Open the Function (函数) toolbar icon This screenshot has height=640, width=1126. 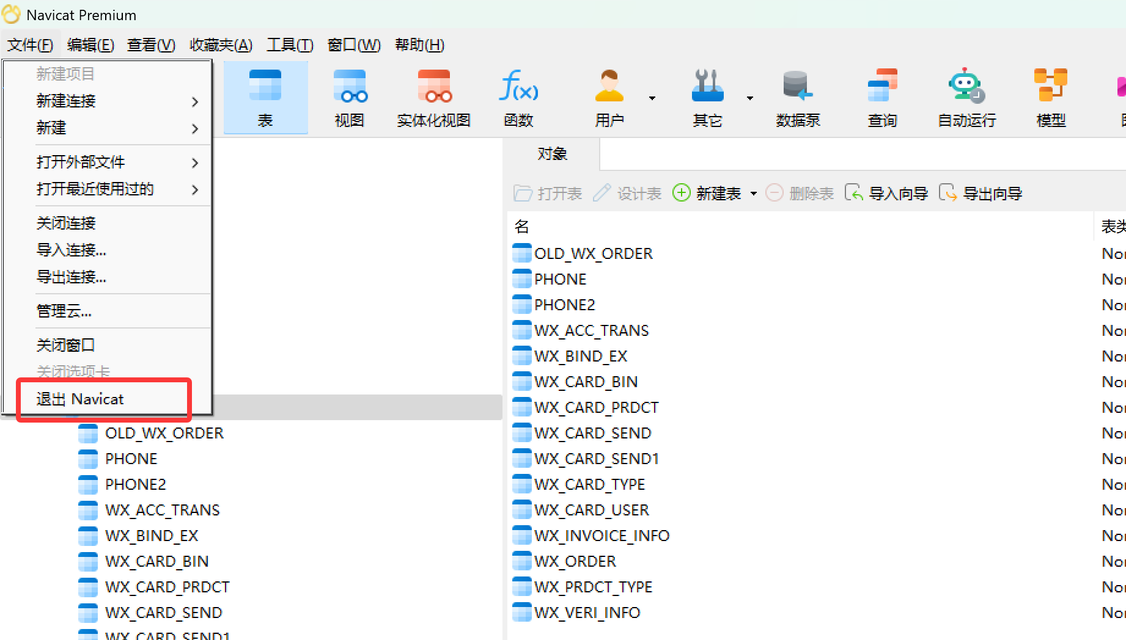click(x=519, y=98)
